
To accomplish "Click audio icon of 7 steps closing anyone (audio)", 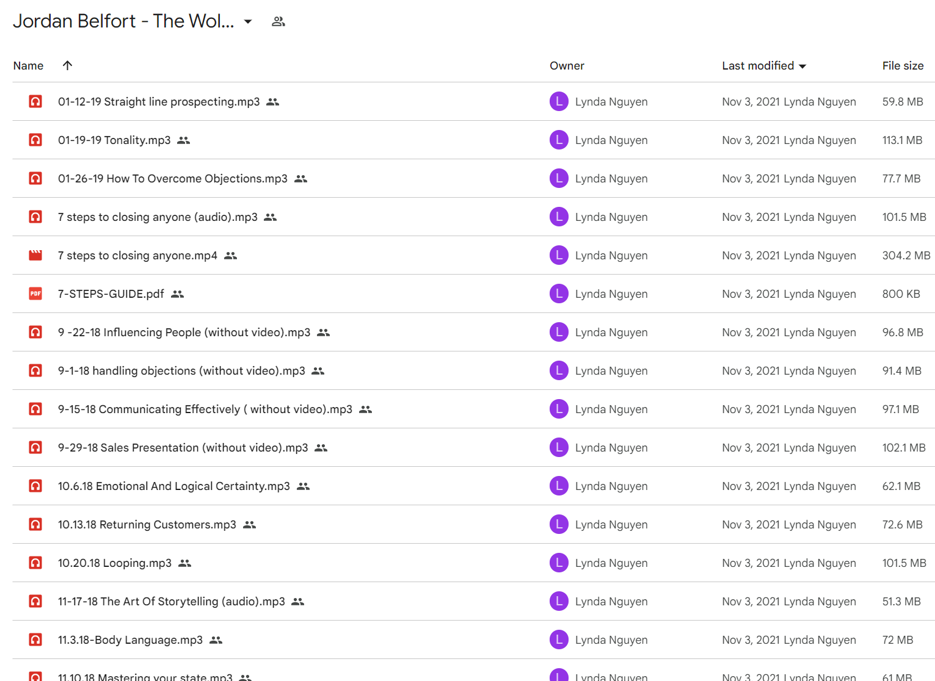I will (x=35, y=217).
